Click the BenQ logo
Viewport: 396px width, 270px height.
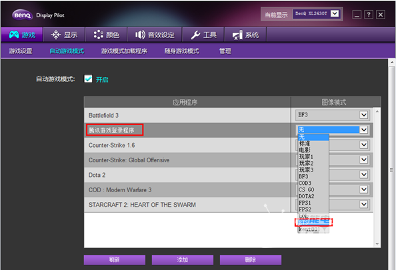tap(22, 15)
